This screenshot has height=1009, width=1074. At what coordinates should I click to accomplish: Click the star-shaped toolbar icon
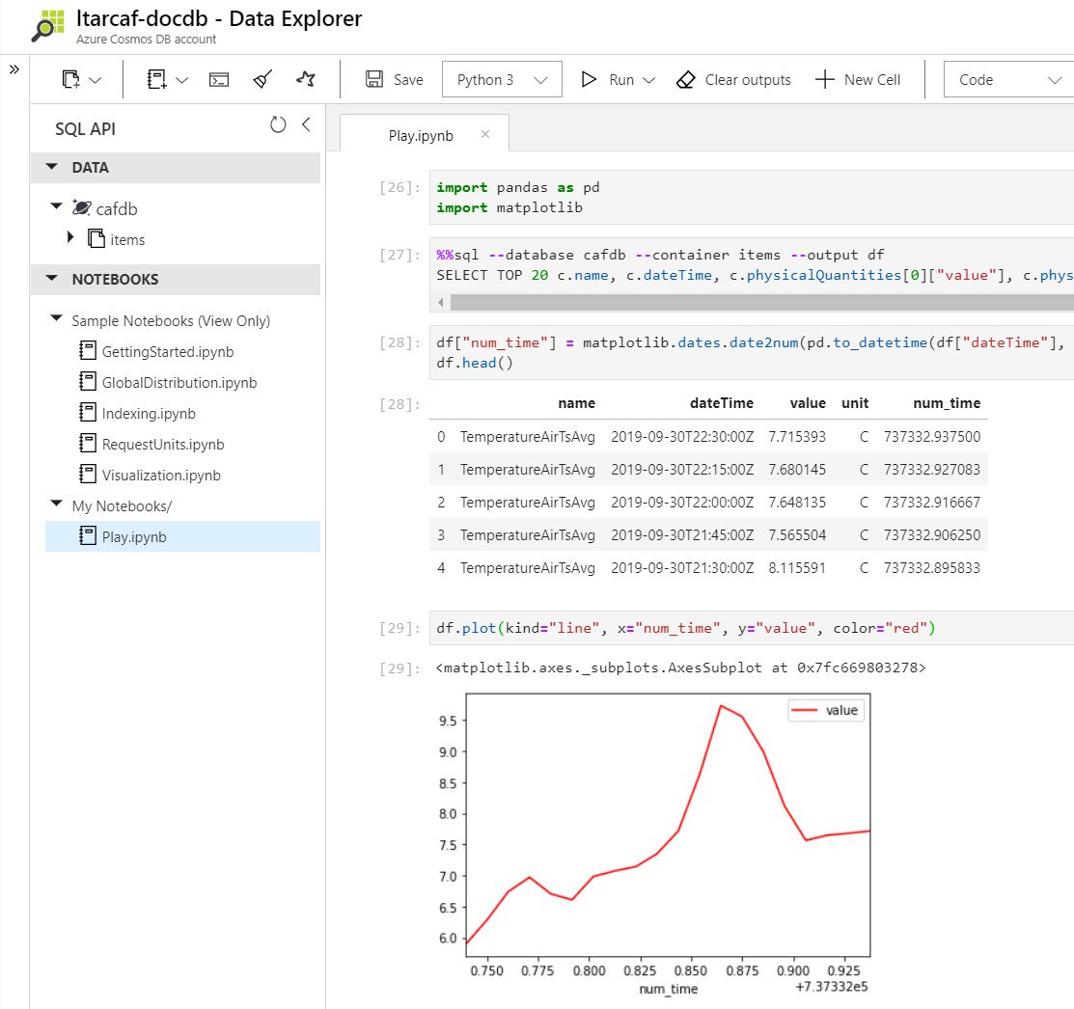click(x=306, y=79)
